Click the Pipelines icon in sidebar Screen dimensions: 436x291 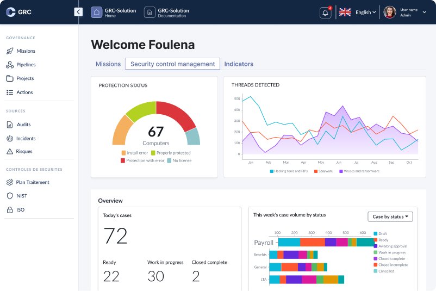(x=10, y=65)
